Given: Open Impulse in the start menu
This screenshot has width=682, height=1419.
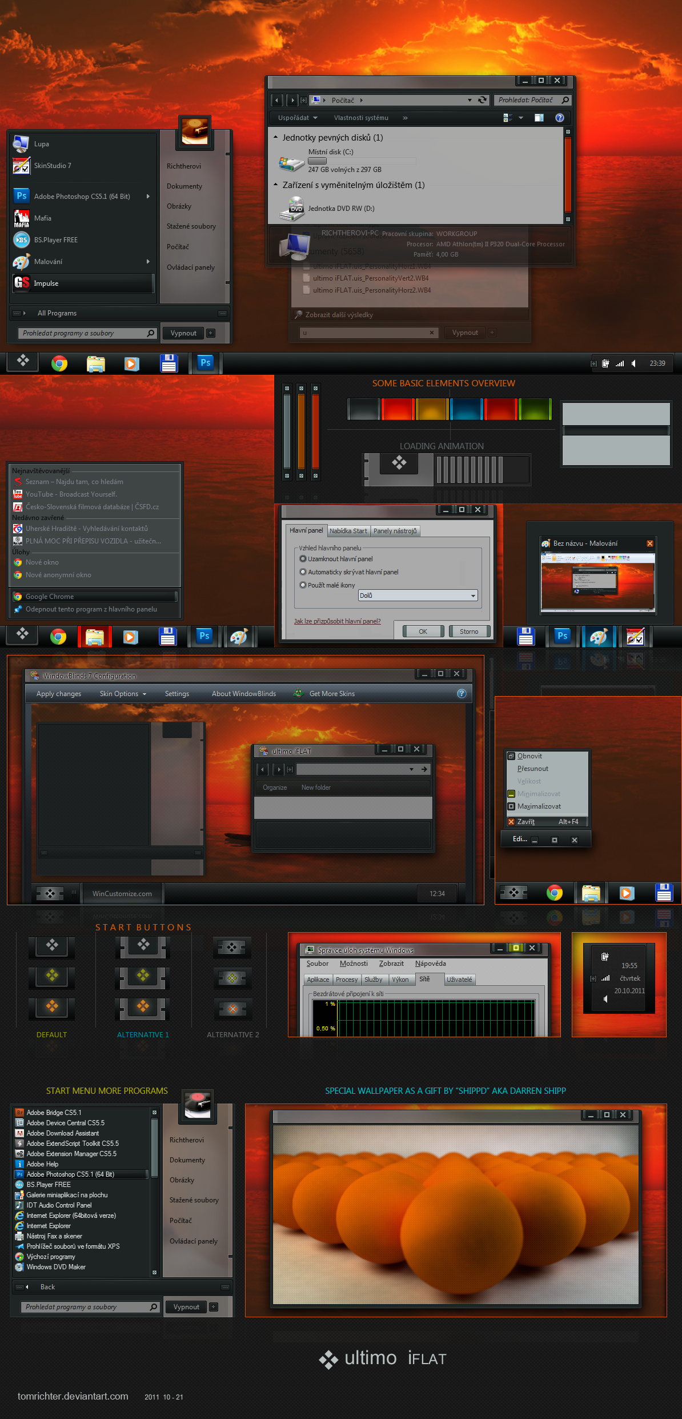Looking at the screenshot, I should (83, 283).
